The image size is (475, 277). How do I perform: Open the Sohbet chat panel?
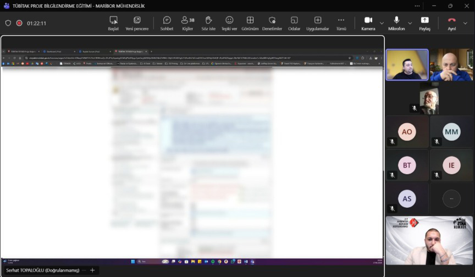tap(167, 23)
